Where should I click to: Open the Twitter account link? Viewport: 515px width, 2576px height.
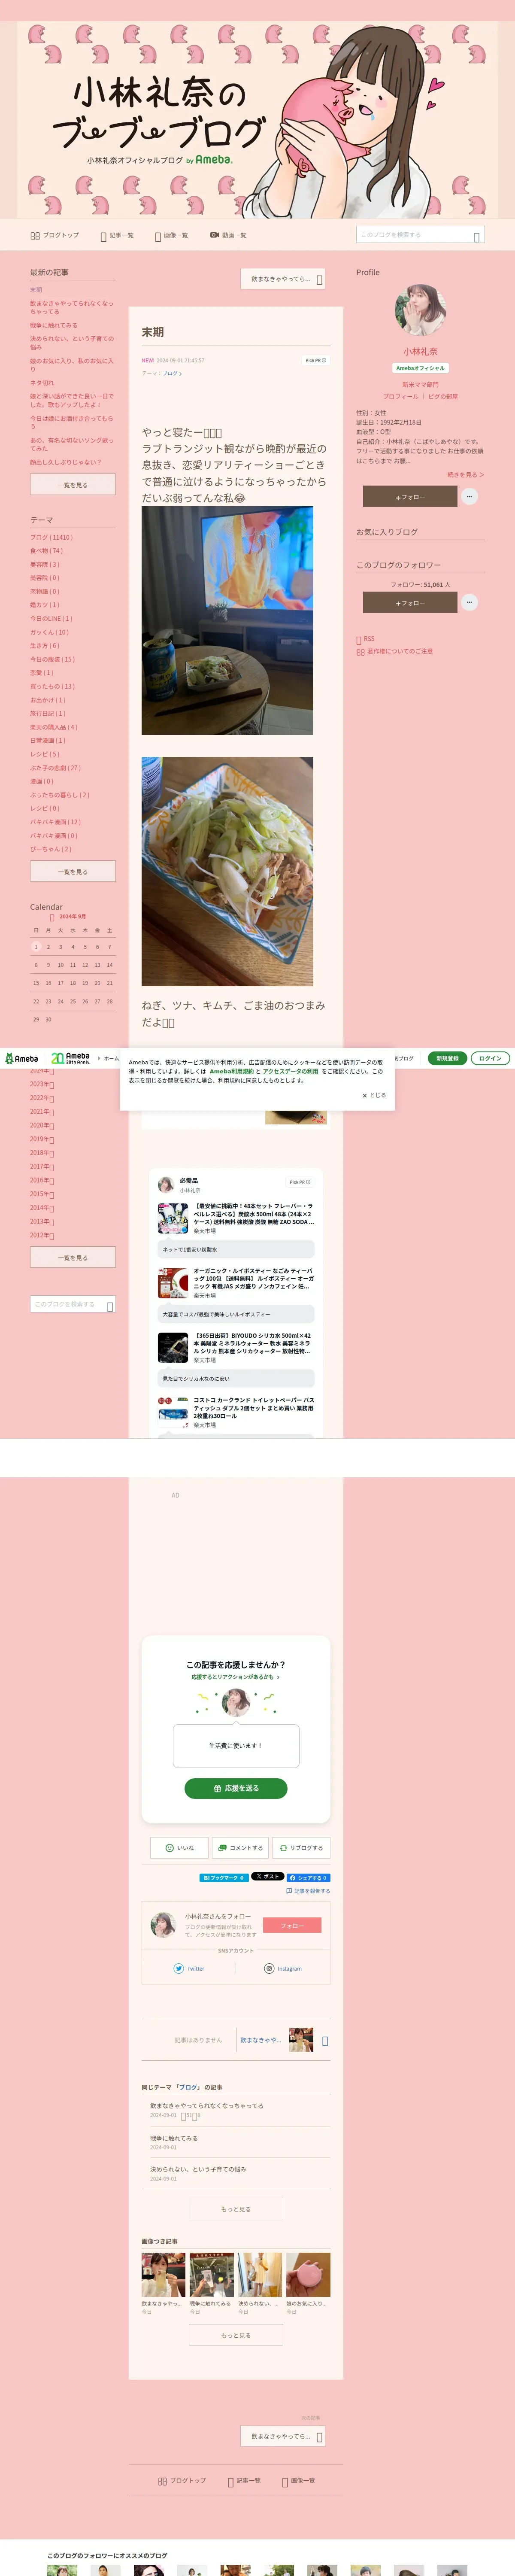(189, 1968)
